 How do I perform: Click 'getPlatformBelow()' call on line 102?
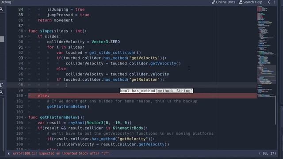68,106
